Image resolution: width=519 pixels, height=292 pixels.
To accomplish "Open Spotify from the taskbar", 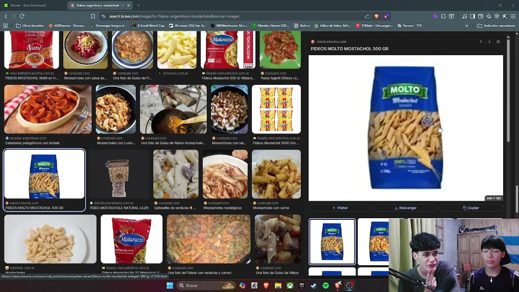I will point(326,286).
